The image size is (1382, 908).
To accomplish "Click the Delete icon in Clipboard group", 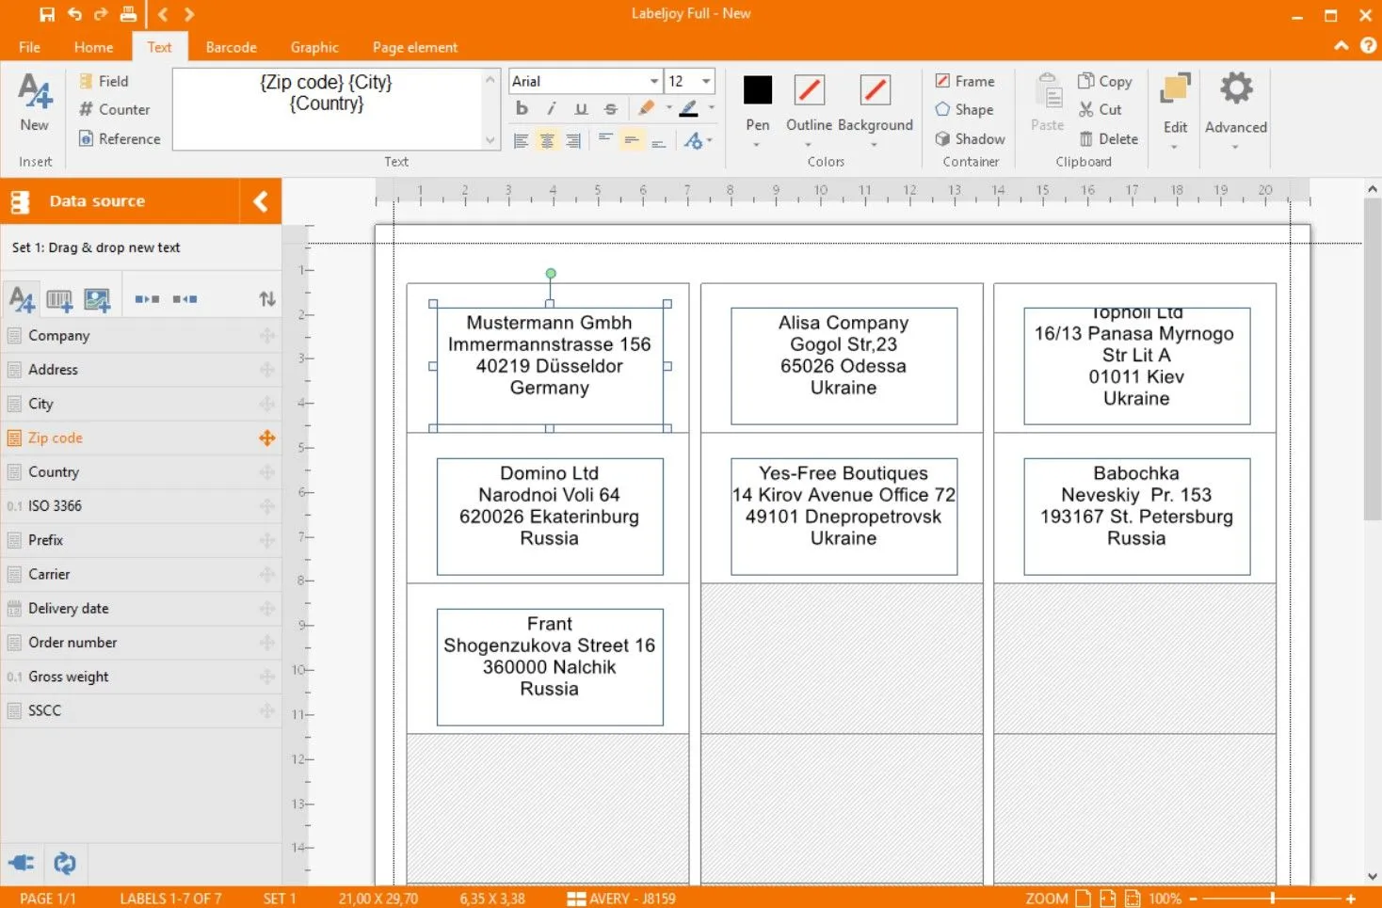I will [x=1108, y=138].
